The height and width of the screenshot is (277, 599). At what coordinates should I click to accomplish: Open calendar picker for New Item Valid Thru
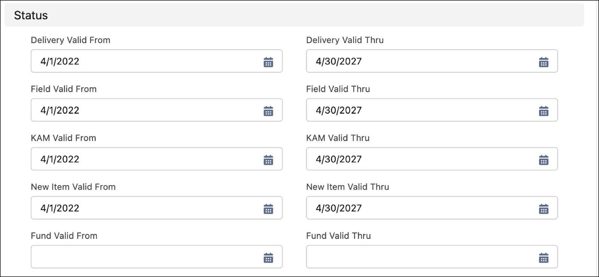pos(543,209)
